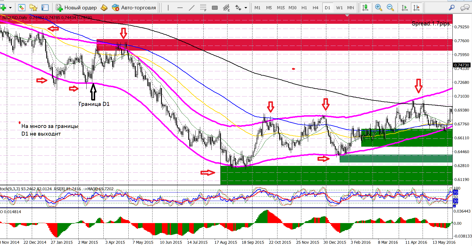Screen dimensions: 472x246
Task: Show the Terminal panel icon
Action: [45, 8]
